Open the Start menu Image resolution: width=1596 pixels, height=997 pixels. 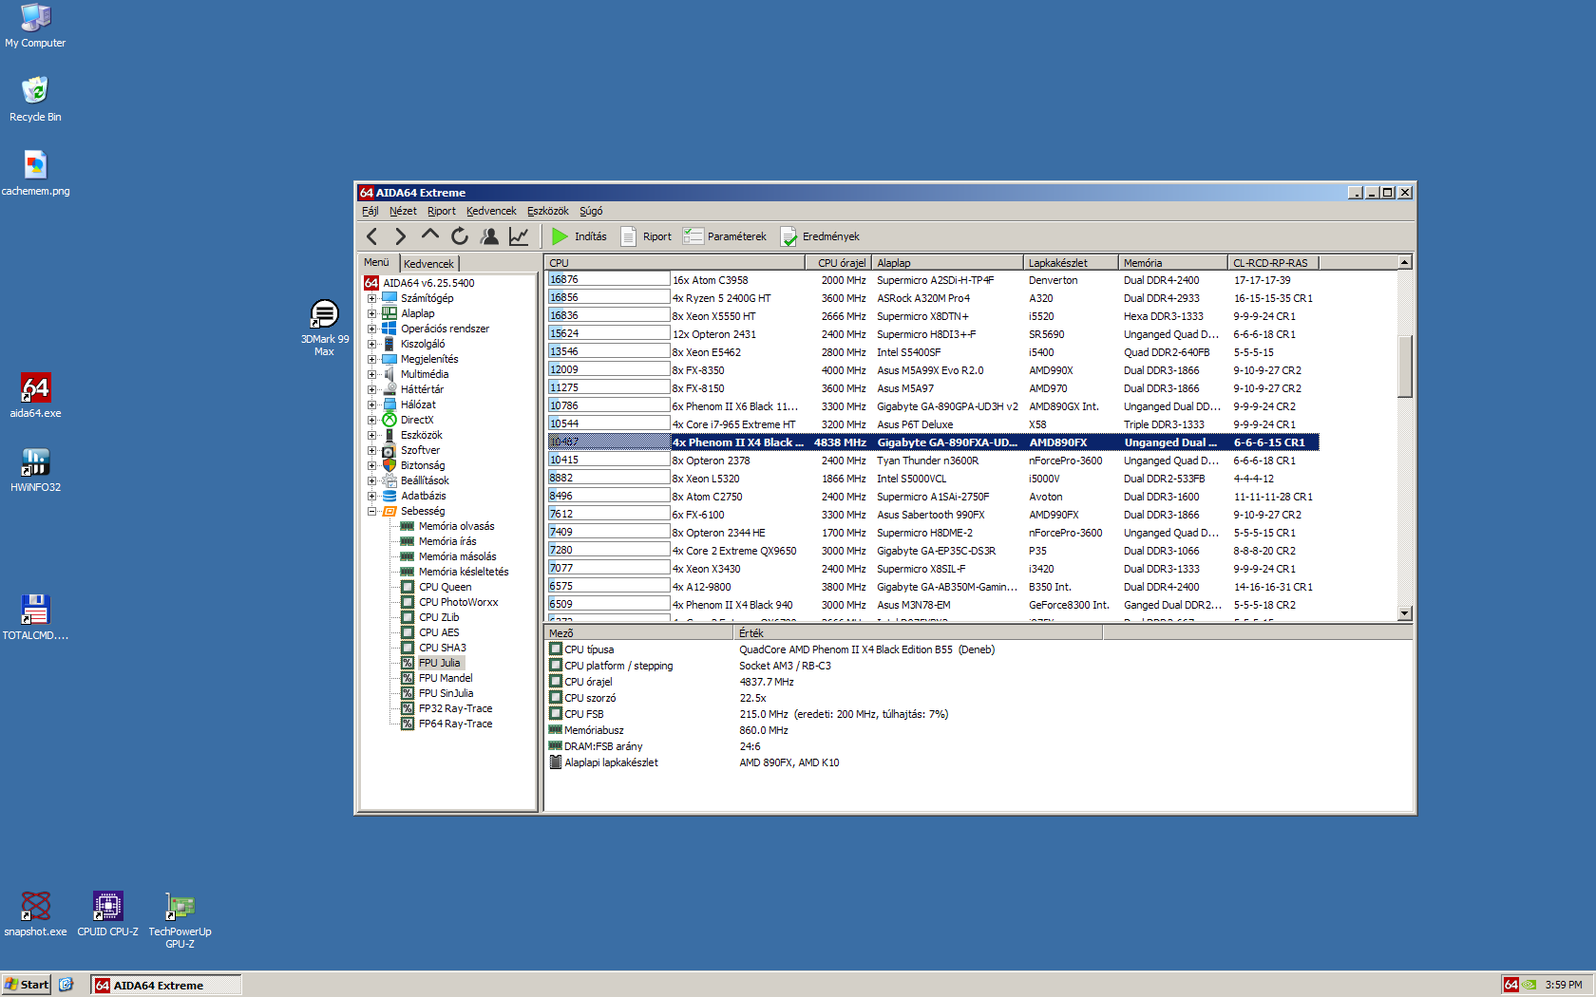[x=27, y=985]
